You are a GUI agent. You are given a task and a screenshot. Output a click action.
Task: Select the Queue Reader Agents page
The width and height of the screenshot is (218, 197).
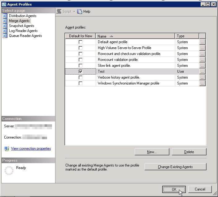click(x=25, y=36)
